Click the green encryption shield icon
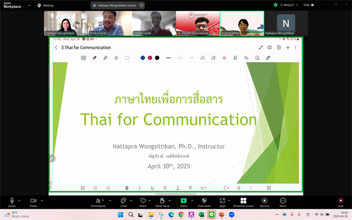Viewport: 352px width, 220px height. pyautogui.click(x=276, y=5)
